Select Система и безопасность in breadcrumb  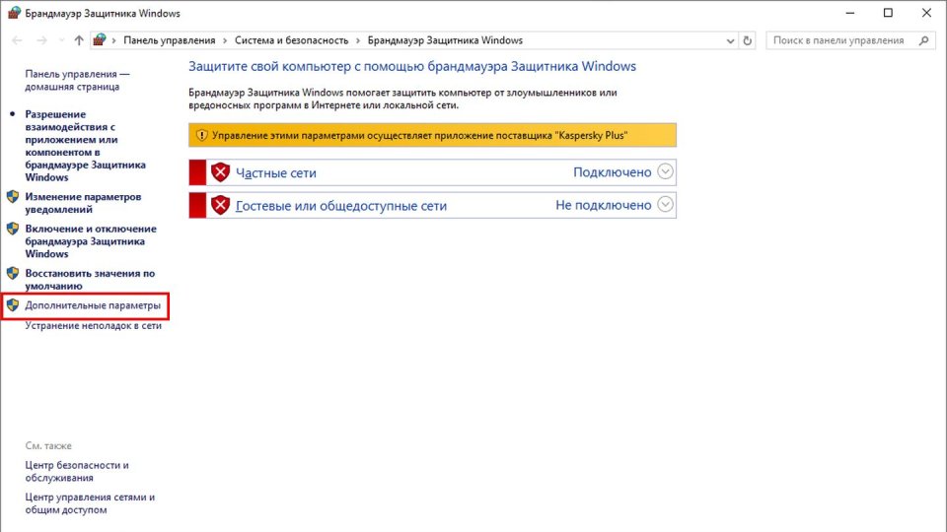tap(291, 40)
